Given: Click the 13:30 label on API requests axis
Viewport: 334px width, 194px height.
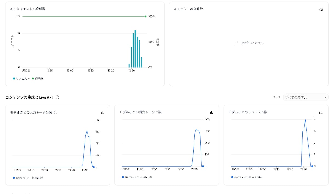Looking at the screenshot, I should click(x=131, y=71).
